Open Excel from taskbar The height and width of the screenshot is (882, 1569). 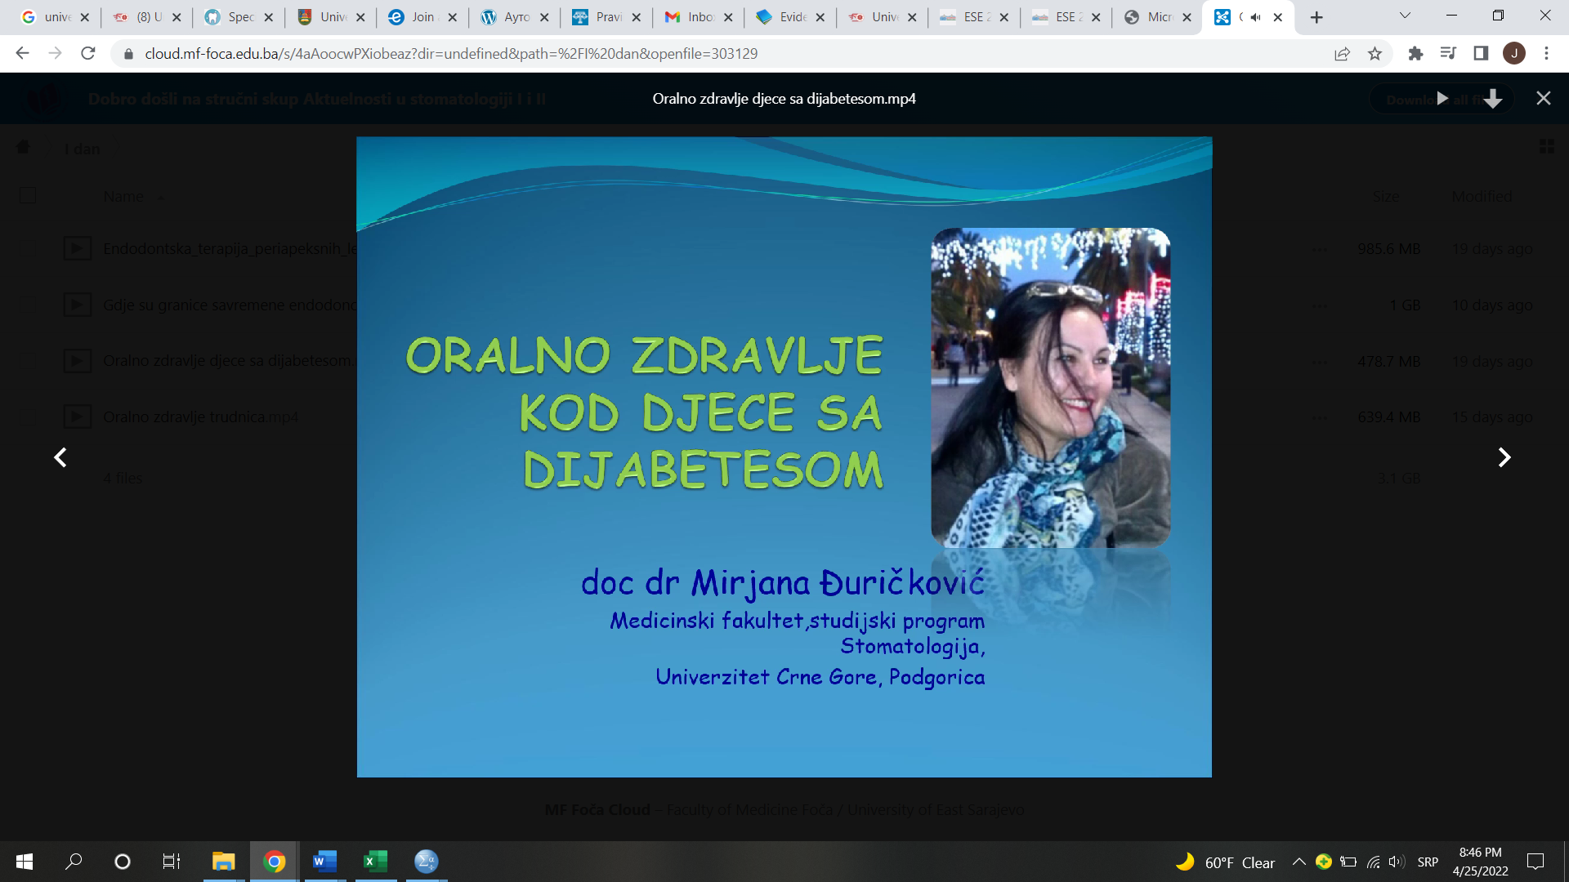click(375, 862)
